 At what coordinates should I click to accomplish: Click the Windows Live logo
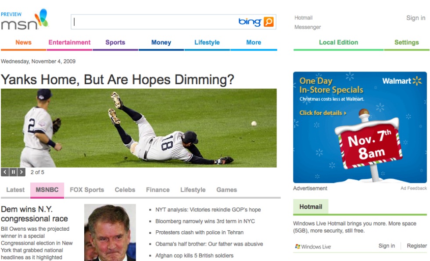pos(313,247)
